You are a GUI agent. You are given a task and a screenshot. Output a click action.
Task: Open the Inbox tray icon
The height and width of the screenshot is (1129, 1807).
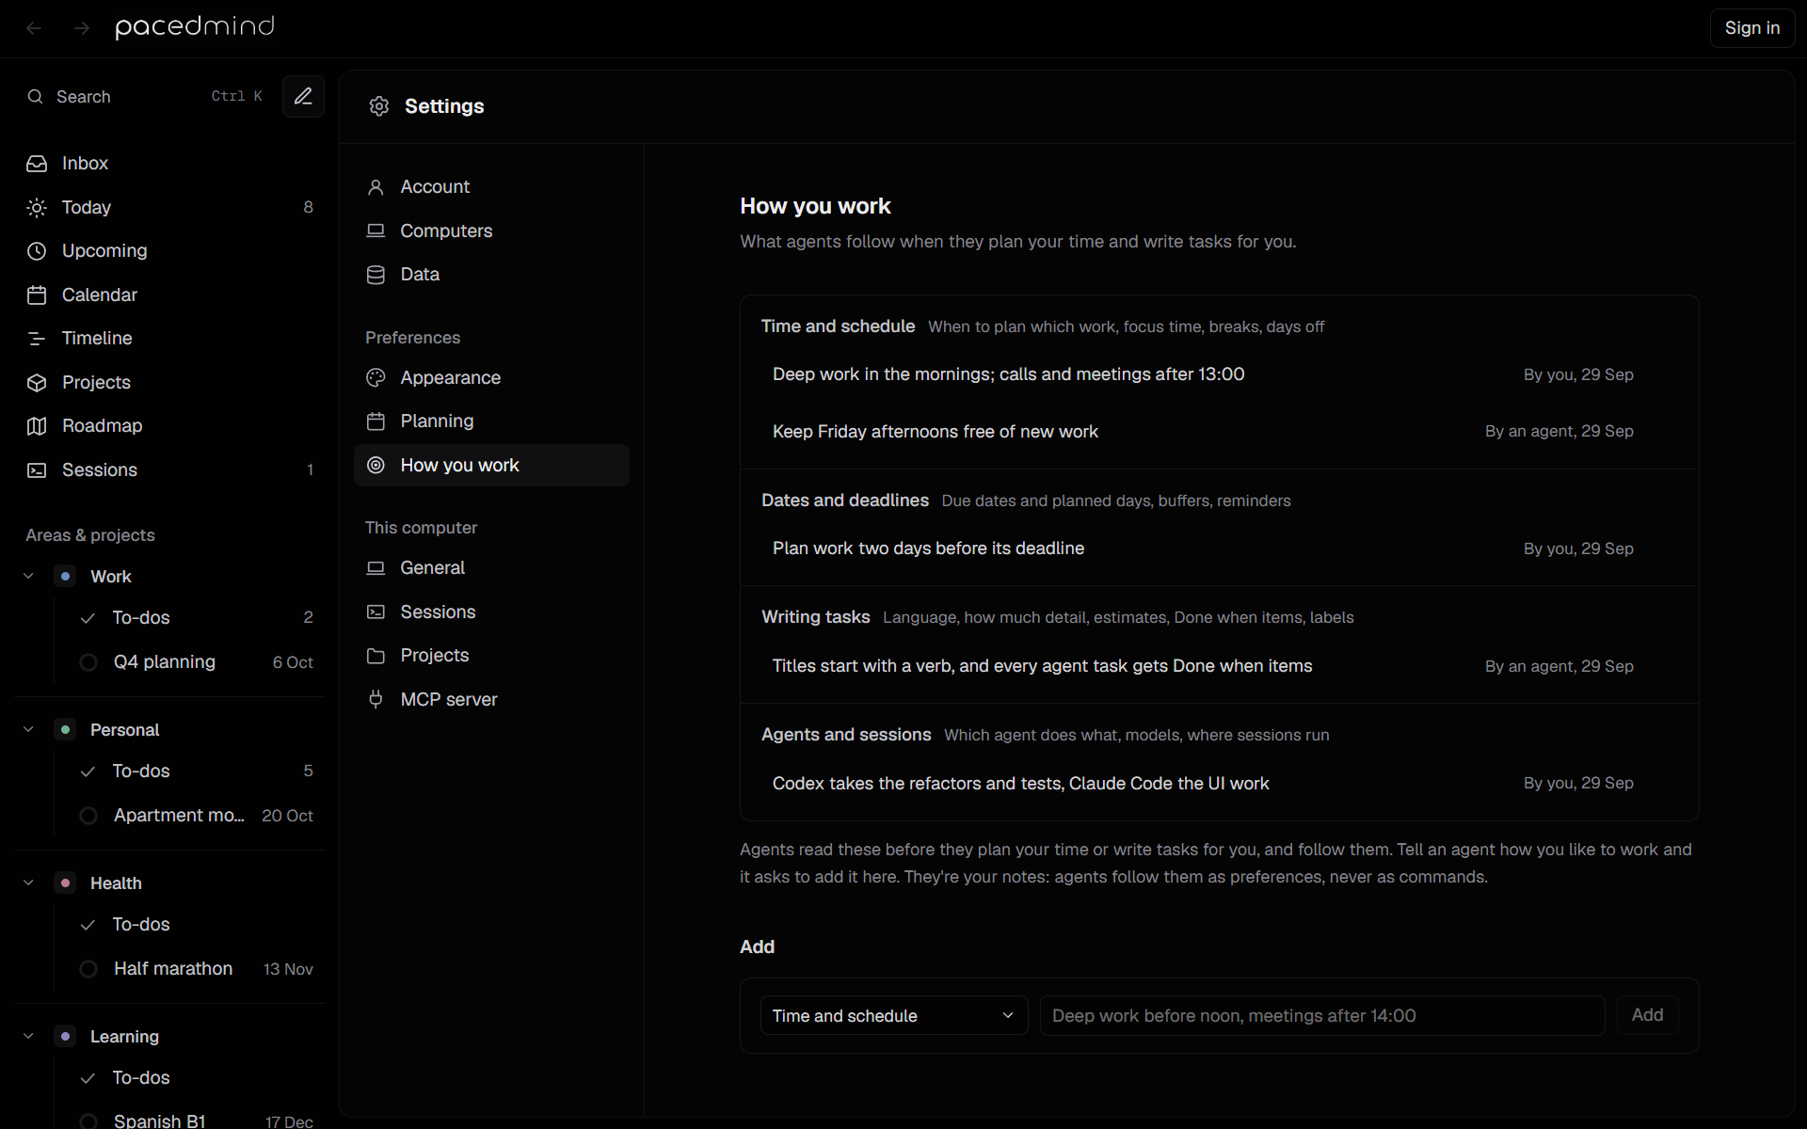(x=37, y=164)
